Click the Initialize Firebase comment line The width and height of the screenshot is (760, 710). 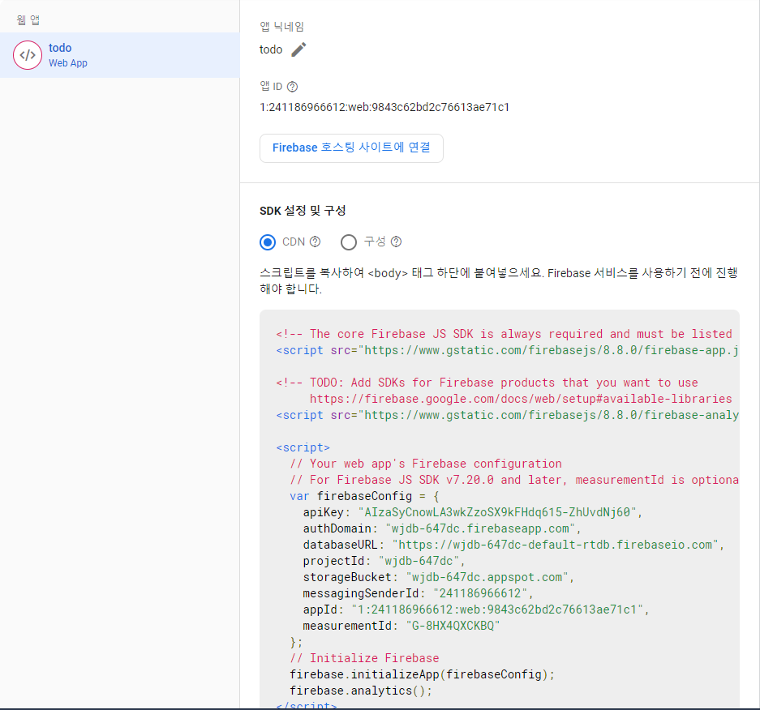(x=364, y=658)
